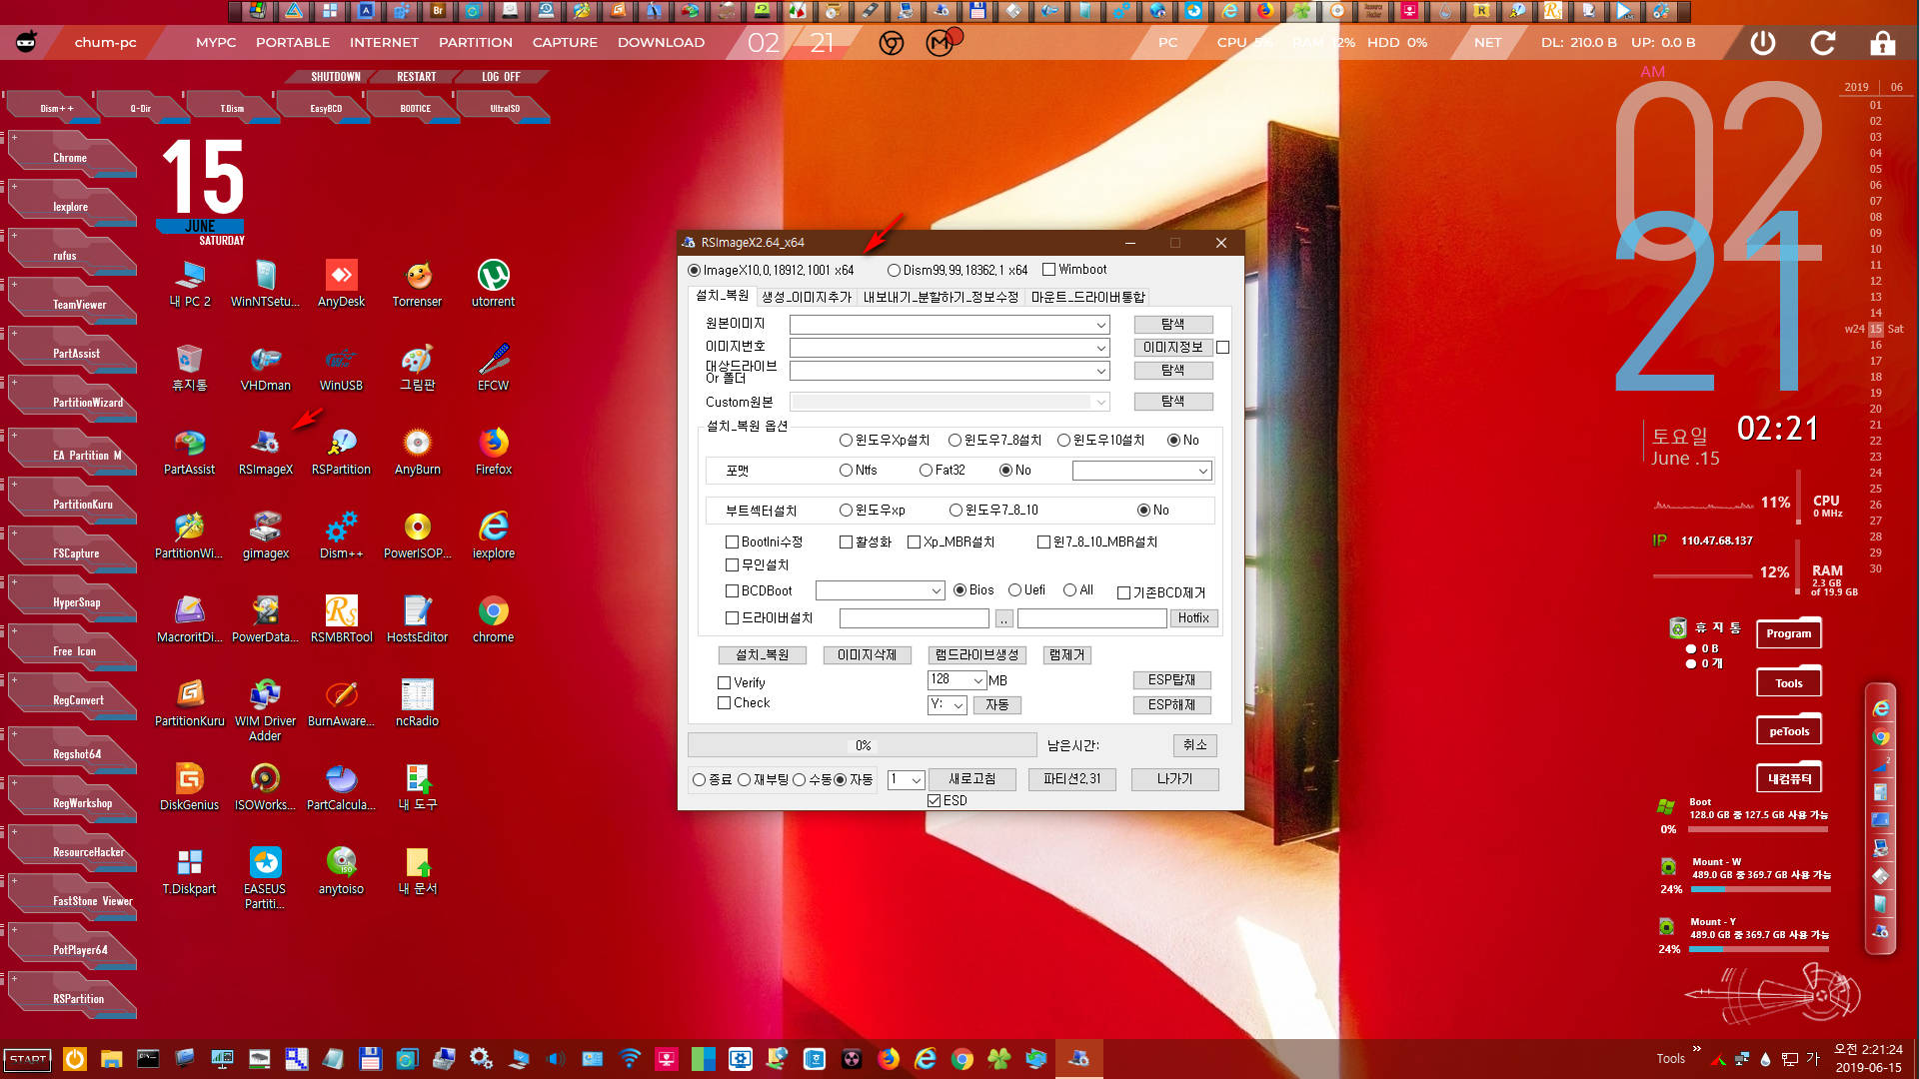The width and height of the screenshot is (1919, 1079).
Task: Launch BurnAware desktop icon
Action: point(341,702)
